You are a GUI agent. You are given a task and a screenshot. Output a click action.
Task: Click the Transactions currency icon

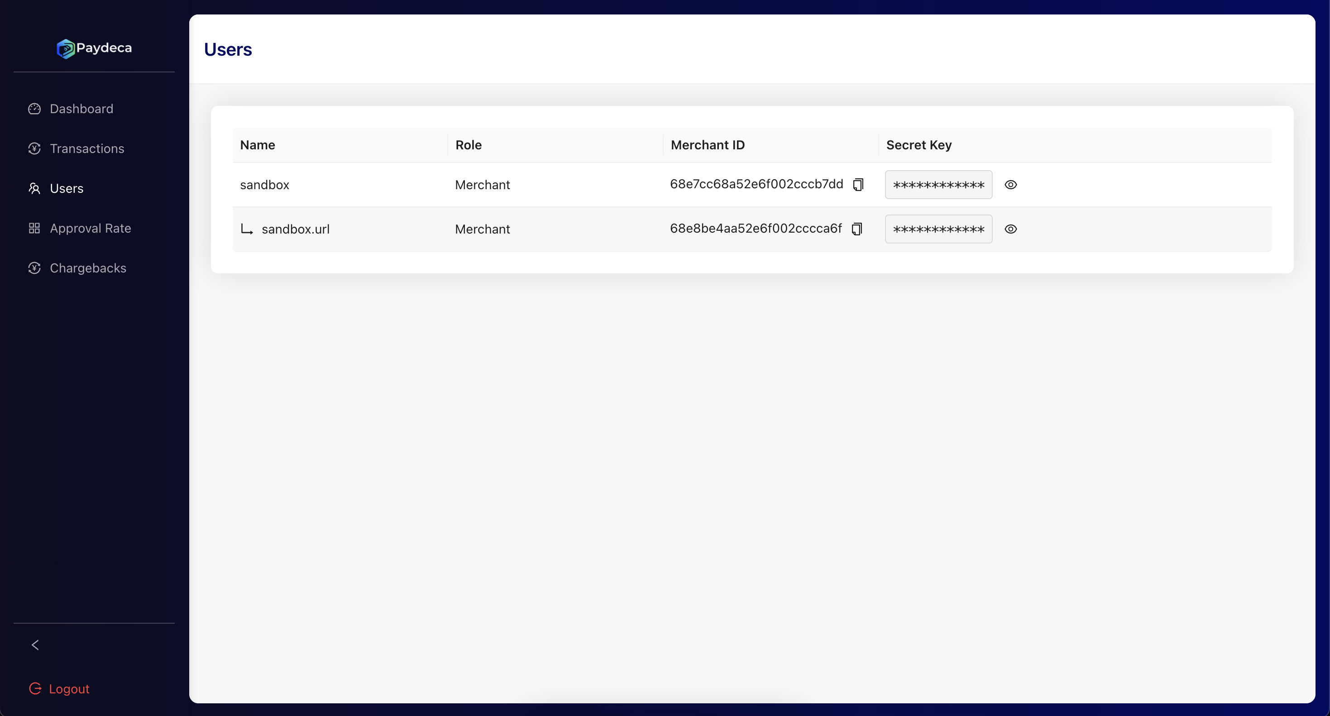pyautogui.click(x=34, y=148)
